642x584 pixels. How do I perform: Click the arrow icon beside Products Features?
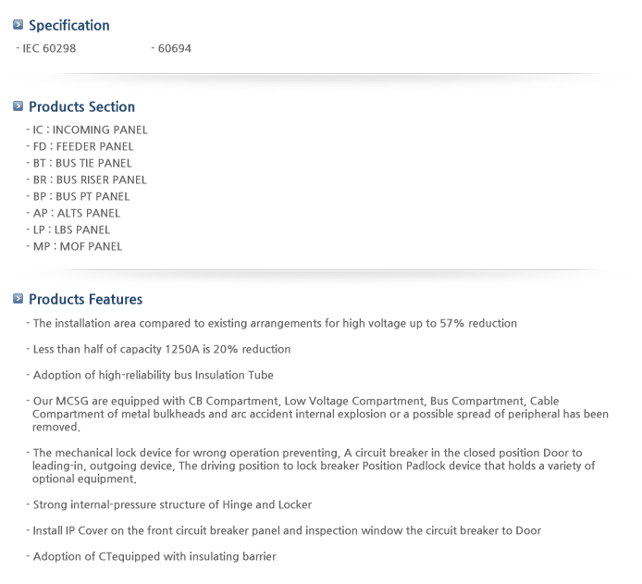pyautogui.click(x=18, y=299)
